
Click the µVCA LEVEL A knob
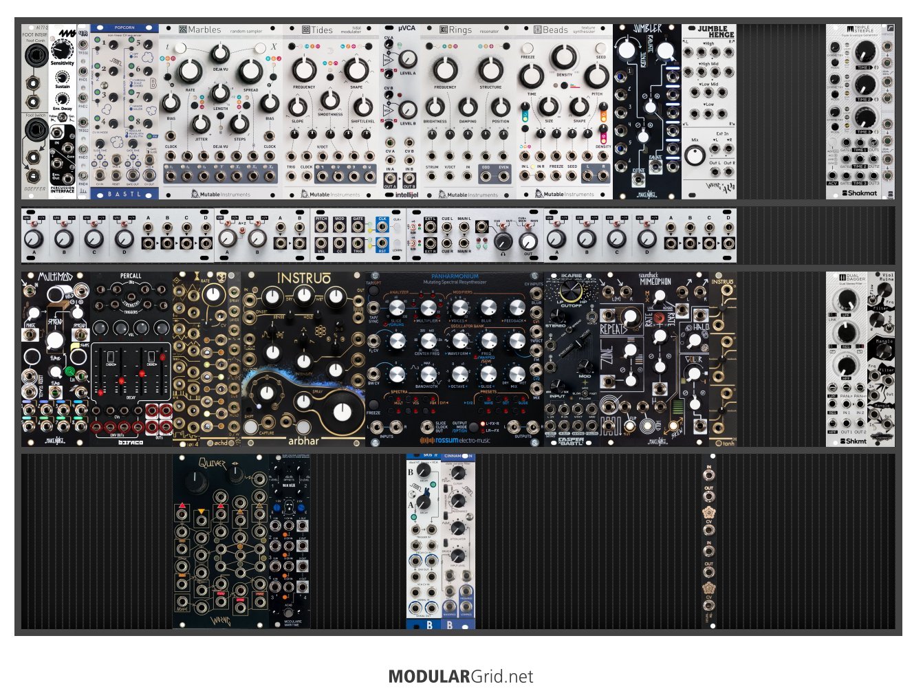(x=407, y=59)
